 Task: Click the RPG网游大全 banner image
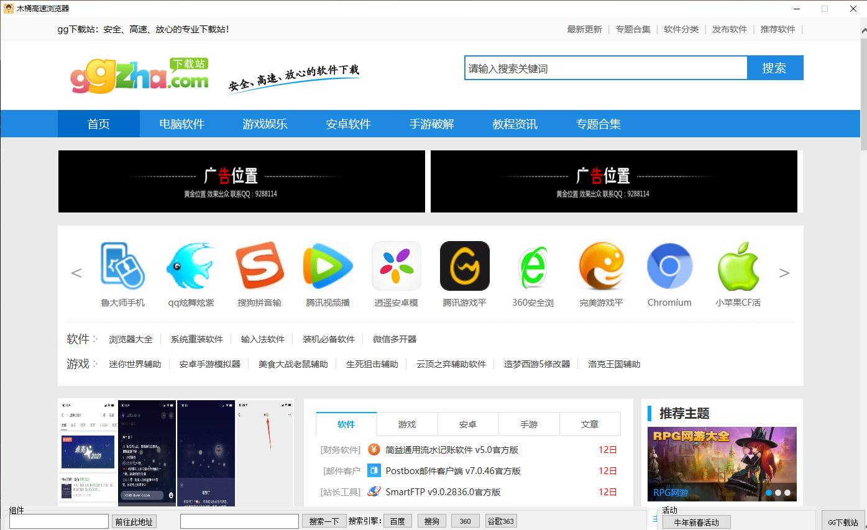tap(722, 464)
